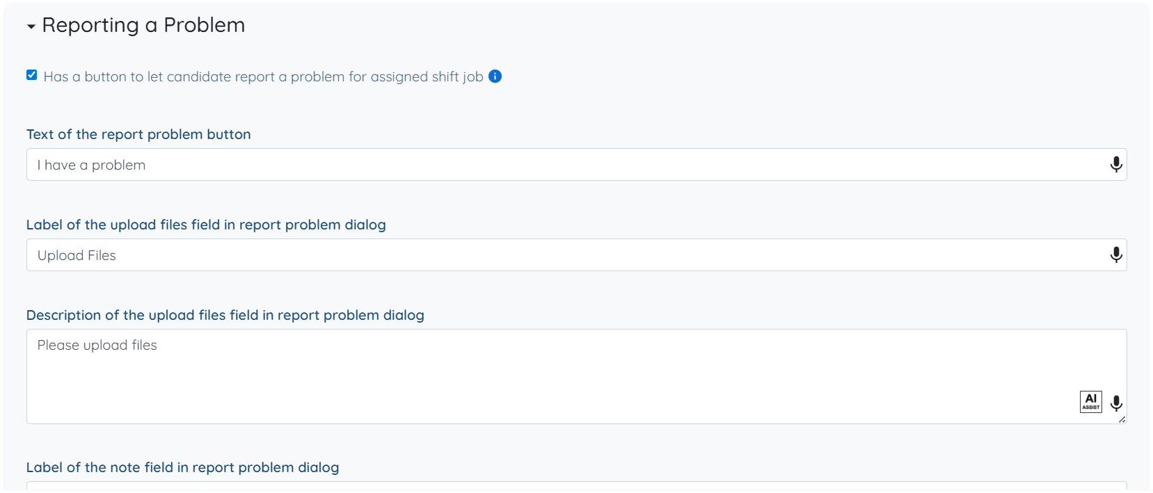The image size is (1153, 493).
Task: Uncheck the candidate report problem checkbox
Action: 32,75
